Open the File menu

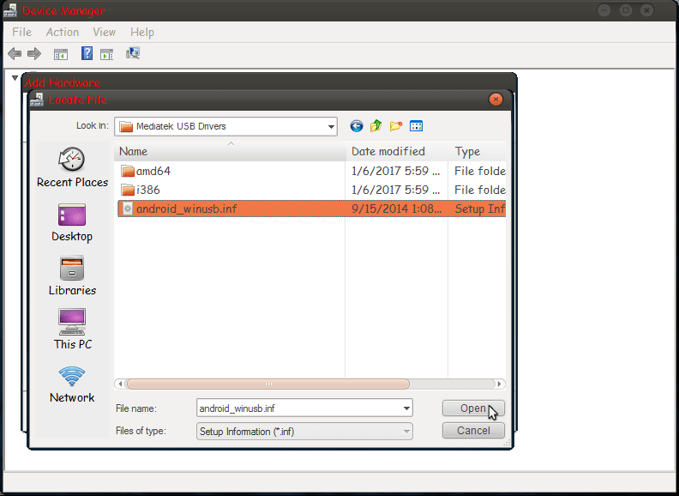coord(21,32)
